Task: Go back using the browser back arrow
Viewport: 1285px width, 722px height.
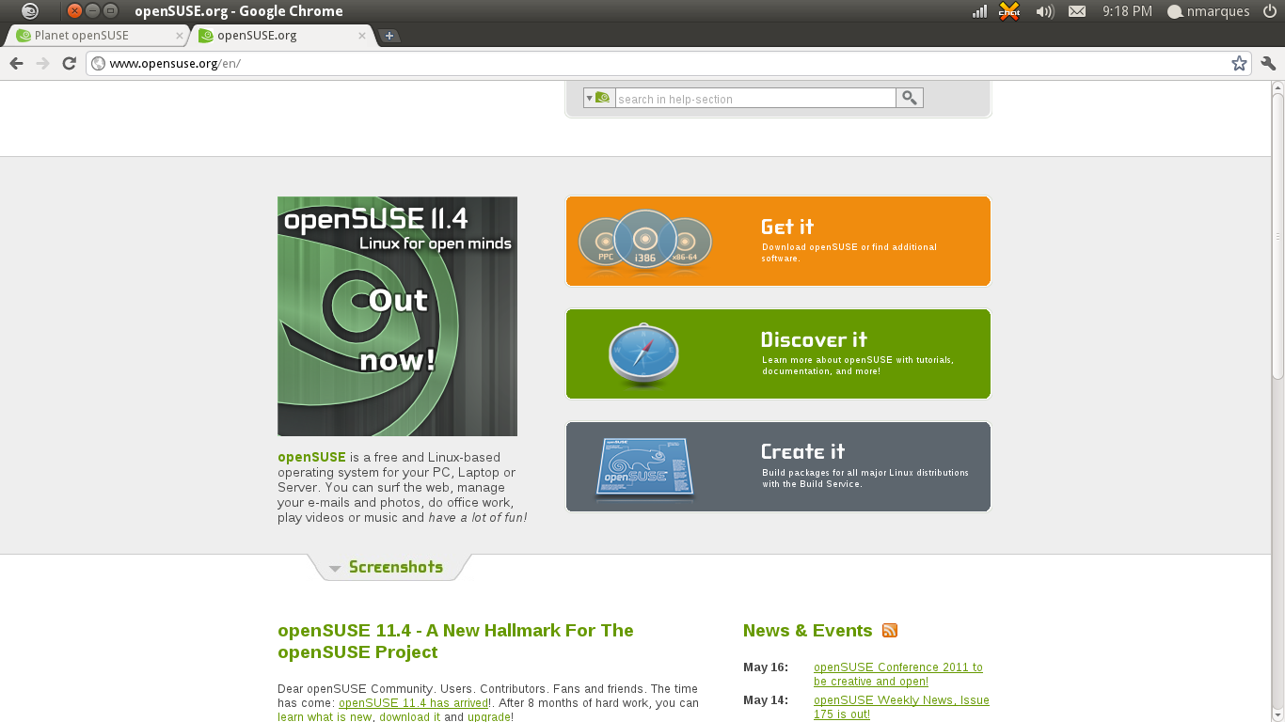Action: [16, 63]
